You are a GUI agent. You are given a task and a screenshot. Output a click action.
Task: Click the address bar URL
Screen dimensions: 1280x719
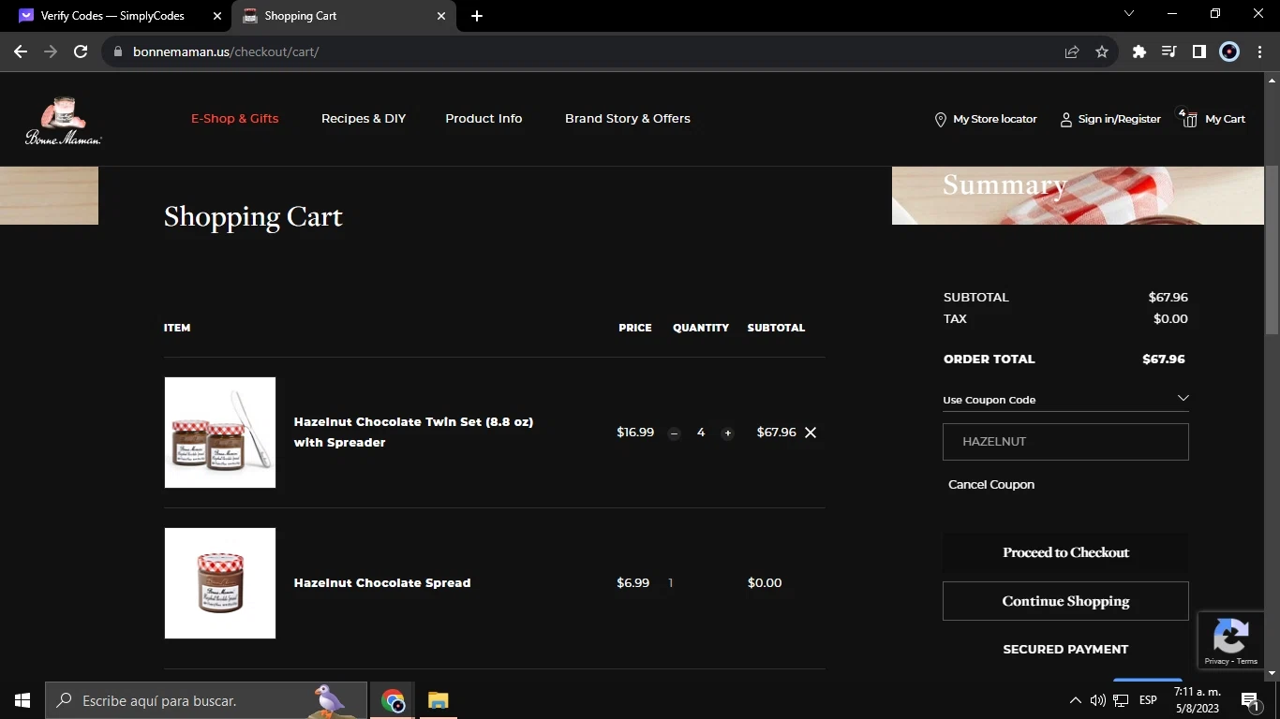pos(226,51)
